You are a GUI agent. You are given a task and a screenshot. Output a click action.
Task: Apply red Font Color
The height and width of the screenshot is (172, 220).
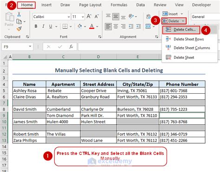92,26
